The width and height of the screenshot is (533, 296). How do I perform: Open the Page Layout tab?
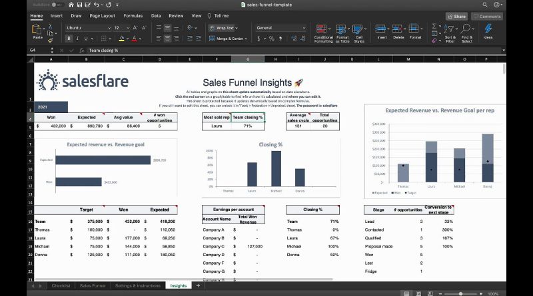(103, 15)
